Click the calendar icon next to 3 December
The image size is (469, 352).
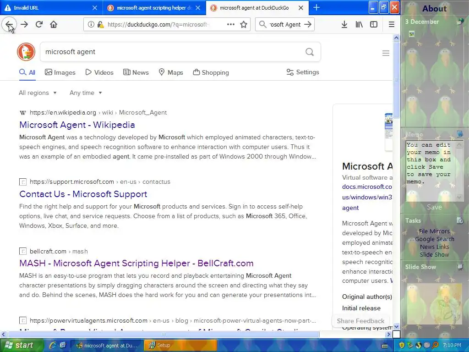[460, 22]
